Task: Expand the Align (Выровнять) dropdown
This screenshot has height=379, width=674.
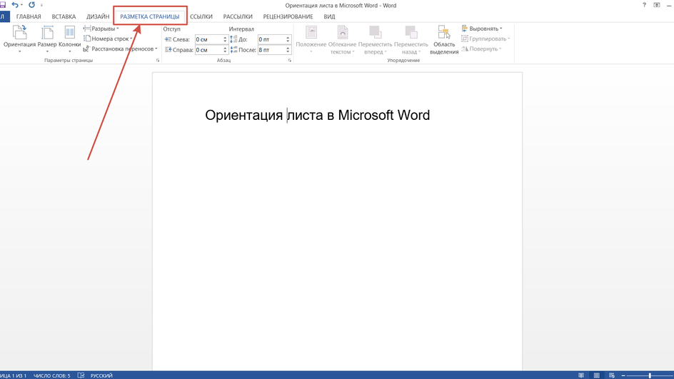Action: coord(482,29)
